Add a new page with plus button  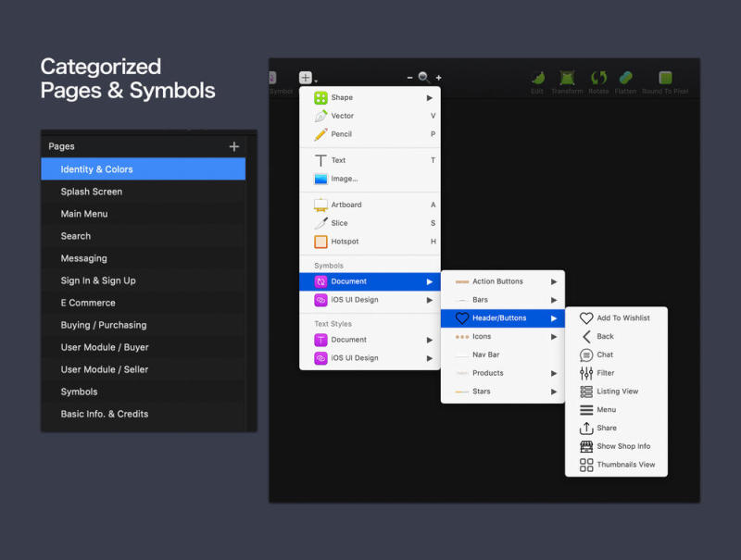coord(234,146)
